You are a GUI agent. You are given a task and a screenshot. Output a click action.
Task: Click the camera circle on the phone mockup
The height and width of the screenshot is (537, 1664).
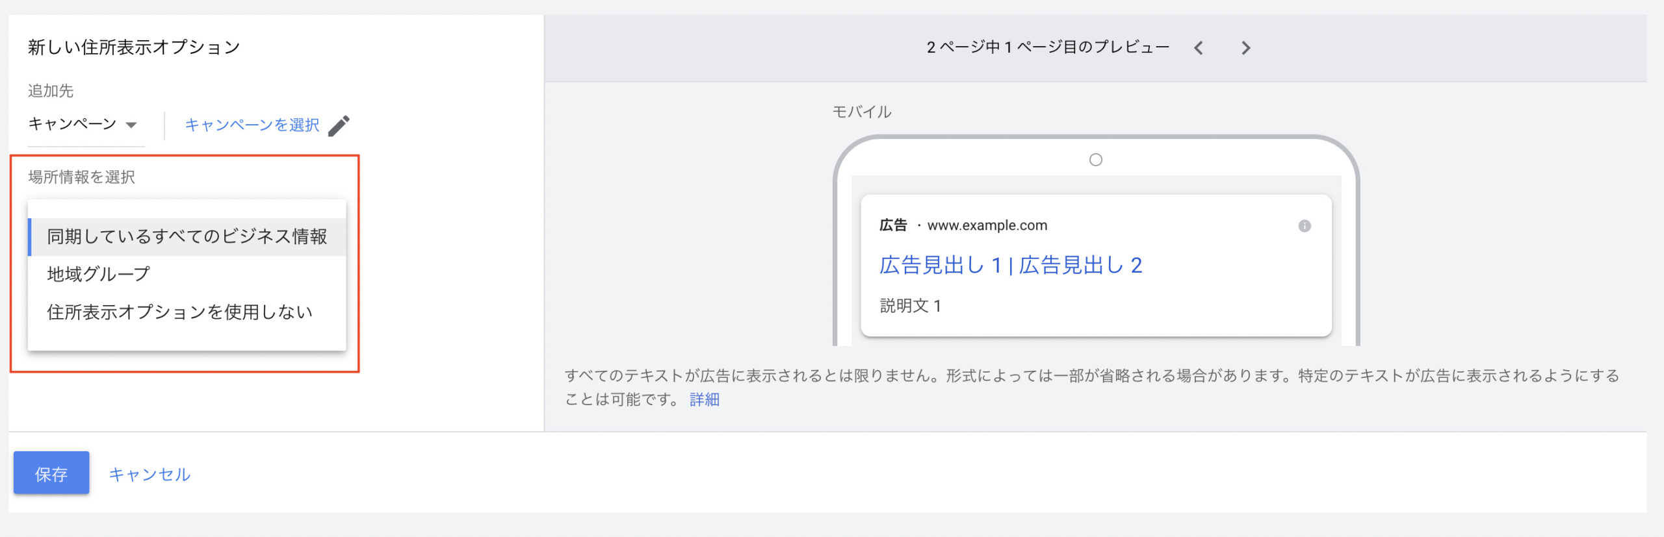(1095, 160)
